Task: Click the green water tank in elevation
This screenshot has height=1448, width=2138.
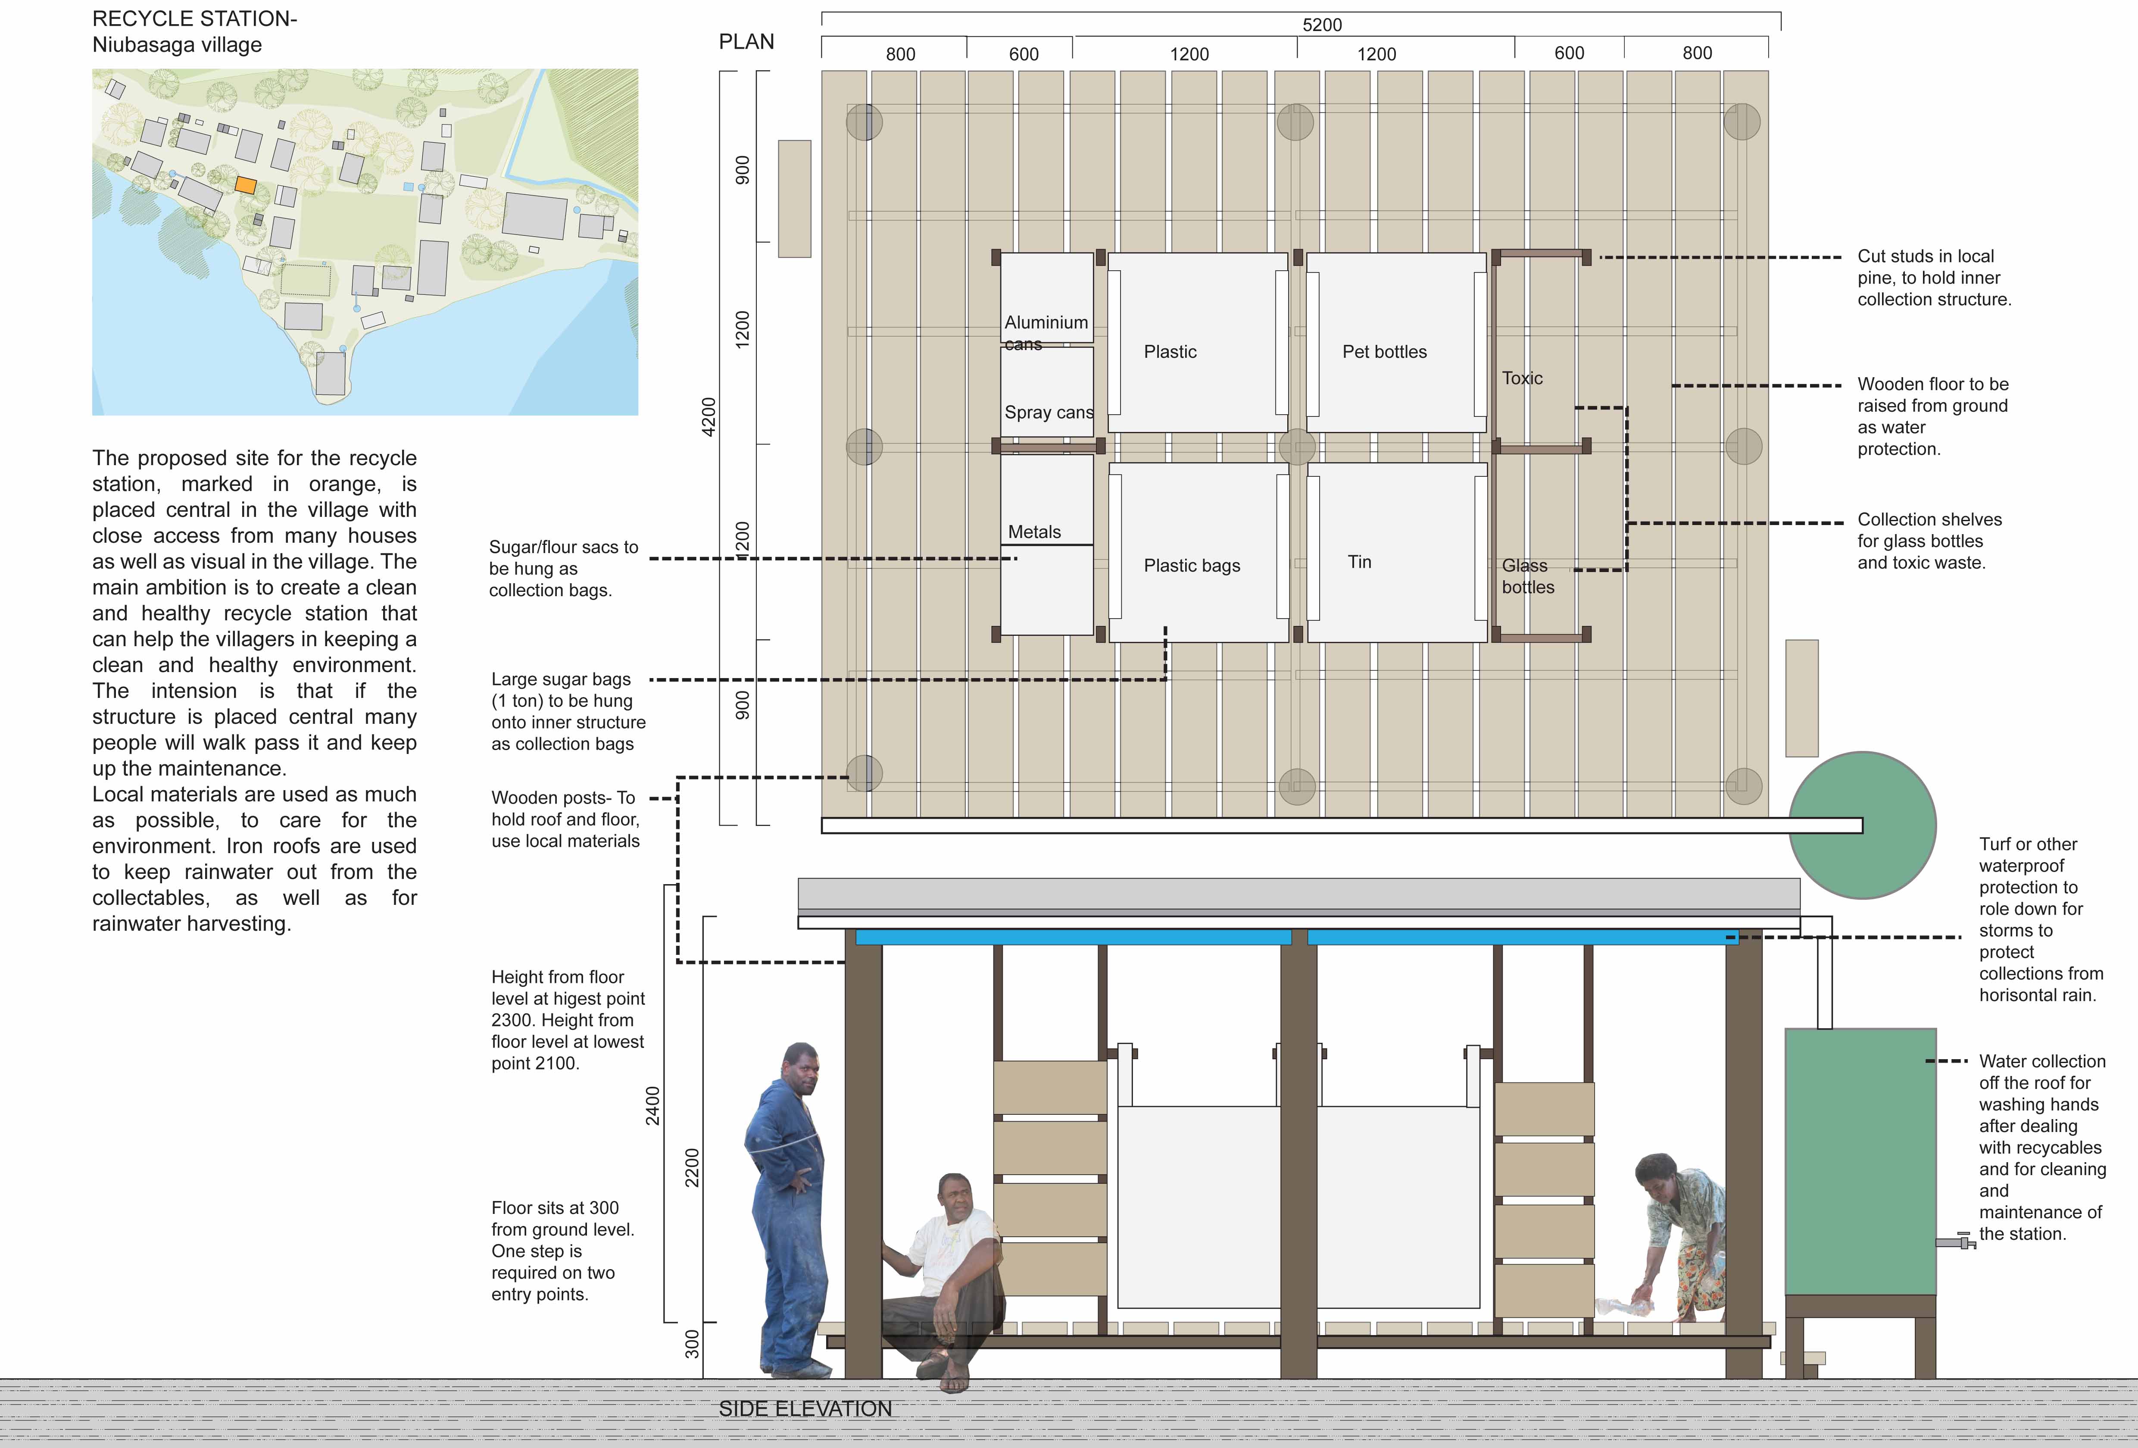Action: (x=1860, y=1161)
